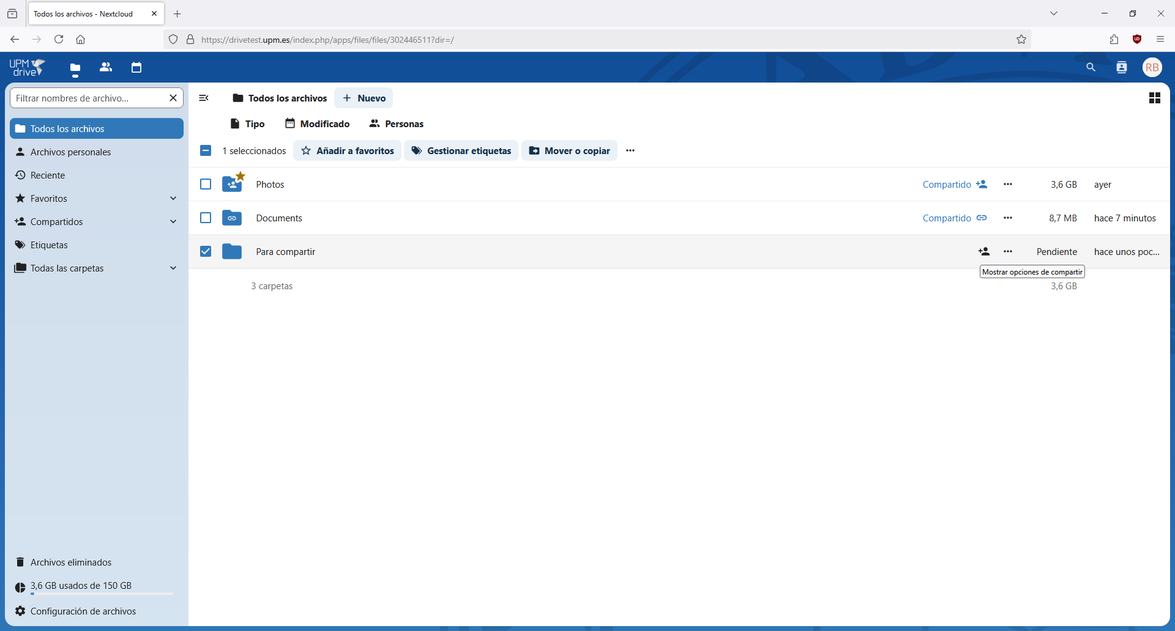1175x631 pixels.
Task: Open actions menu for Documents row
Action: 1008,218
